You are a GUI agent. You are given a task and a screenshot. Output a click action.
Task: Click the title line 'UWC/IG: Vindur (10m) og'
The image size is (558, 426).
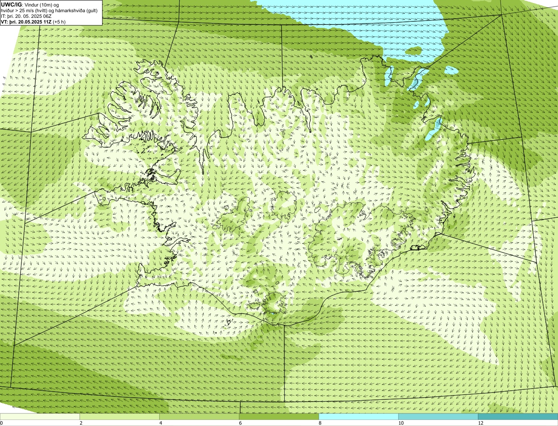click(30, 5)
